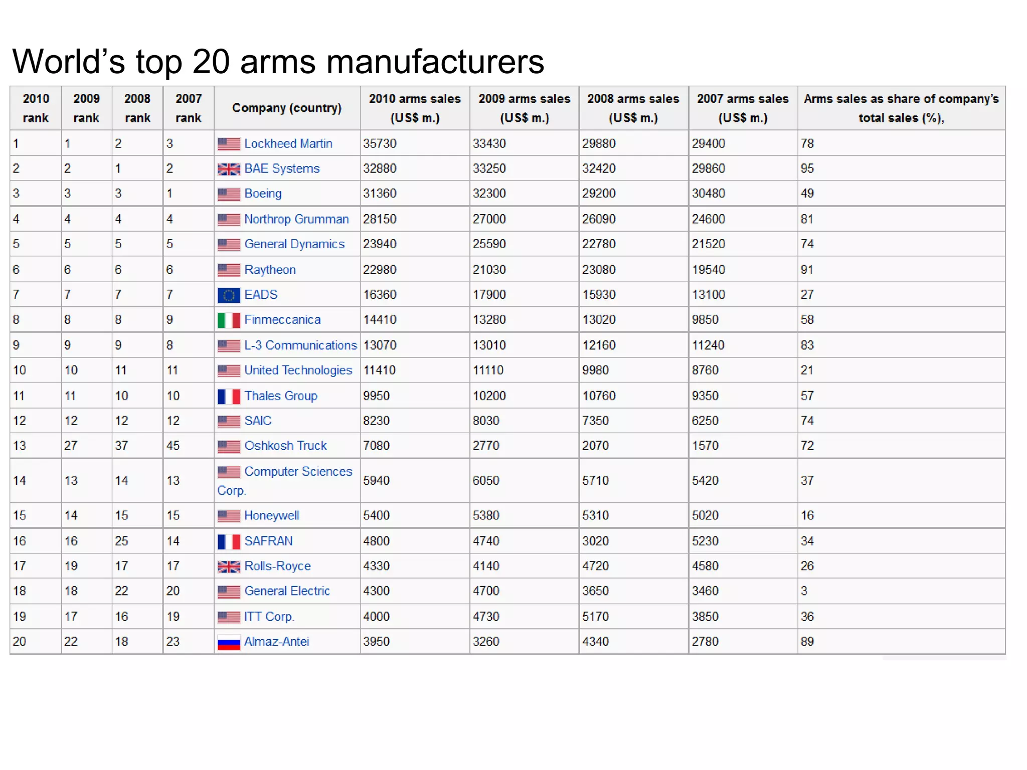Select Boeing's 2007 sales value 30480
This screenshot has width=1027, height=770.
pyautogui.click(x=708, y=194)
